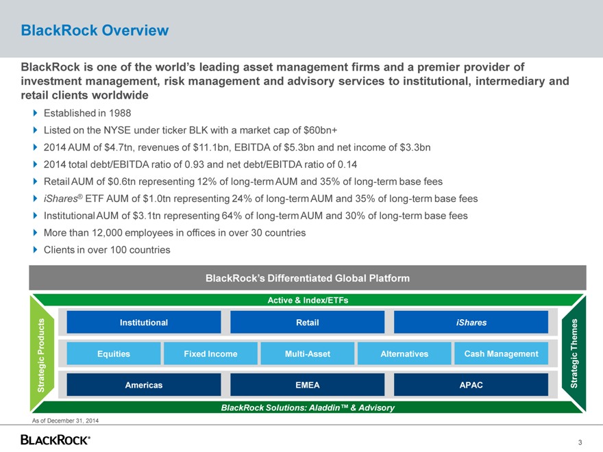Click the BlackRock's Differentiated Global Platform header
This screenshot has height=452, width=603.
click(x=307, y=278)
